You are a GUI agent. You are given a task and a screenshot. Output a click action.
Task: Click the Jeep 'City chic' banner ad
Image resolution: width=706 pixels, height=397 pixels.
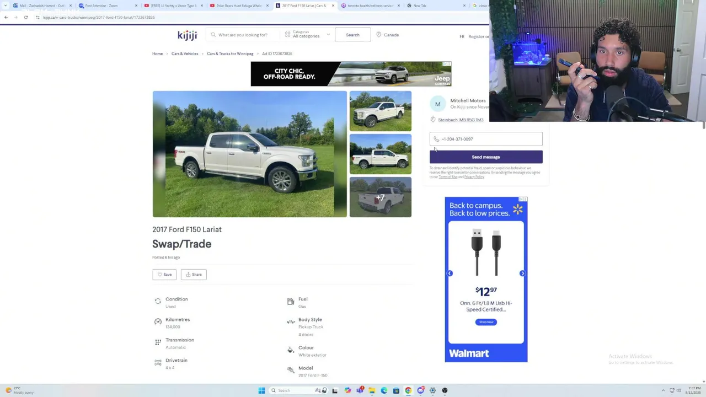351,74
